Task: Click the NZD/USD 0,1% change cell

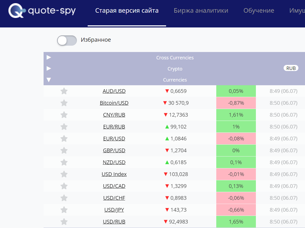Action: [236, 162]
